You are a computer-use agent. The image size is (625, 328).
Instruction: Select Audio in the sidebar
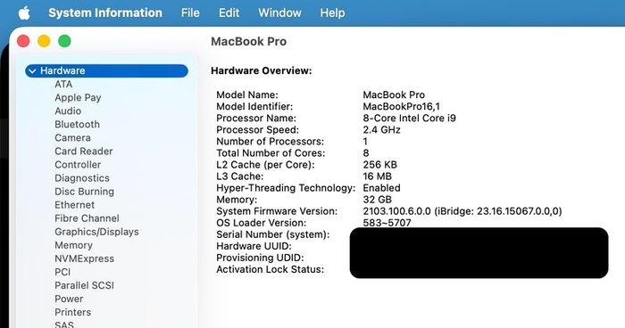coord(68,111)
